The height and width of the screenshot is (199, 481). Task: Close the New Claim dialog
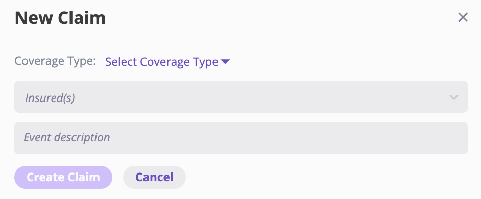pyautogui.click(x=463, y=17)
